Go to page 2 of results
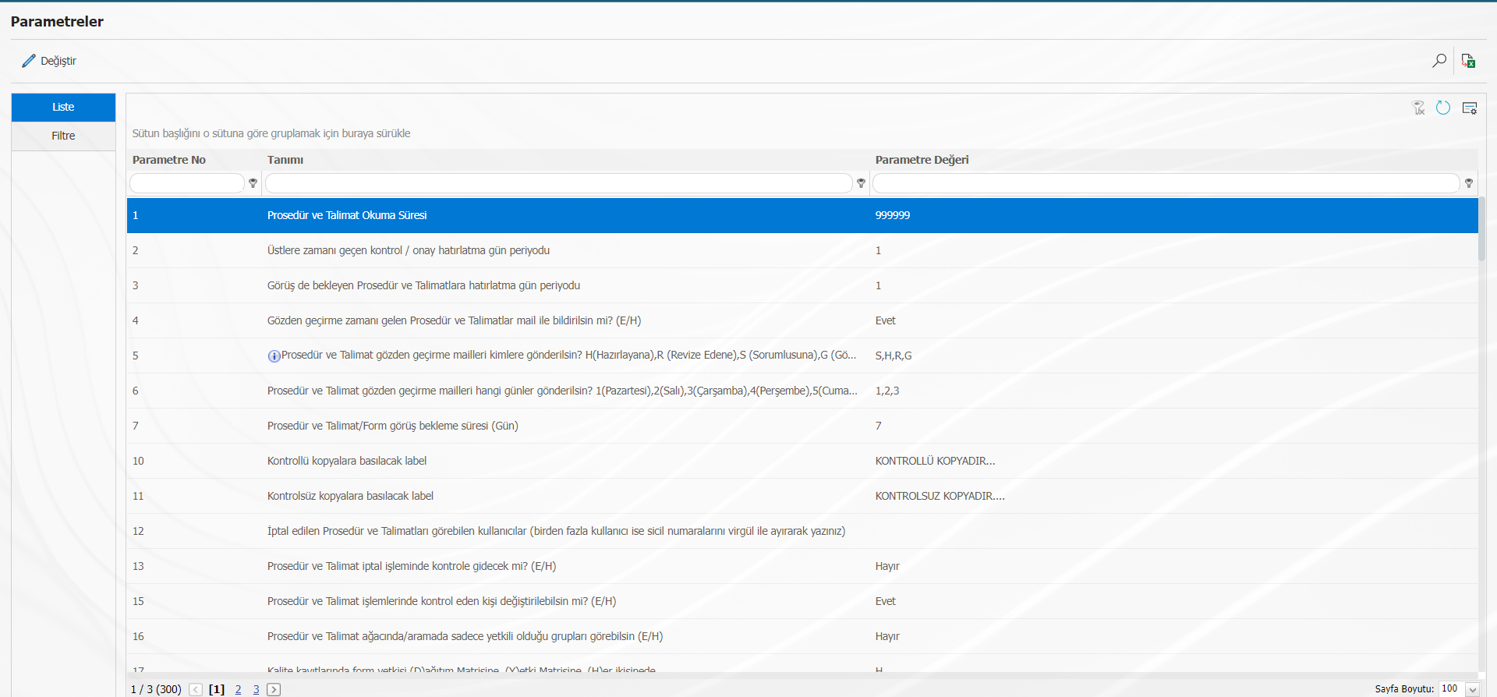The height and width of the screenshot is (697, 1497). coord(238,689)
